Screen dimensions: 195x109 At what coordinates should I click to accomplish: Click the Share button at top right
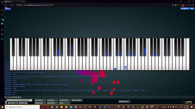pyautogui.click(x=192, y=8)
